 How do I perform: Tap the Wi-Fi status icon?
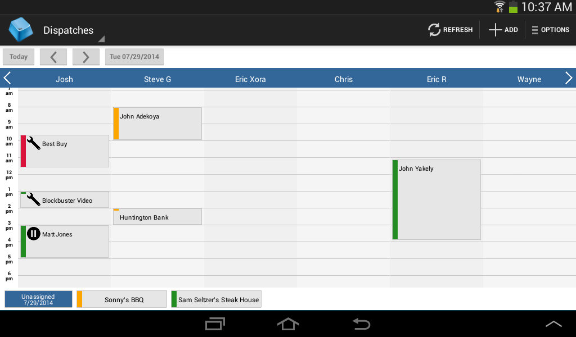tap(499, 7)
